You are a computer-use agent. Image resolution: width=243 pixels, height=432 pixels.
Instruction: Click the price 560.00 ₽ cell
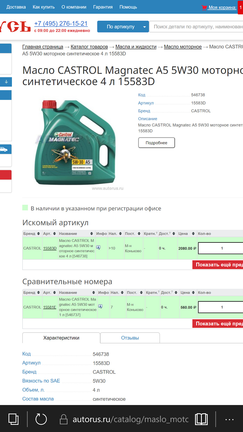pos(188,307)
